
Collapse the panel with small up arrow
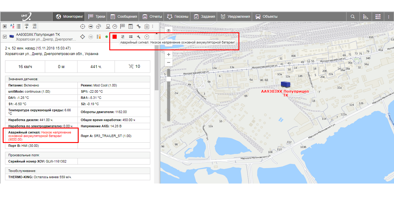156,34
